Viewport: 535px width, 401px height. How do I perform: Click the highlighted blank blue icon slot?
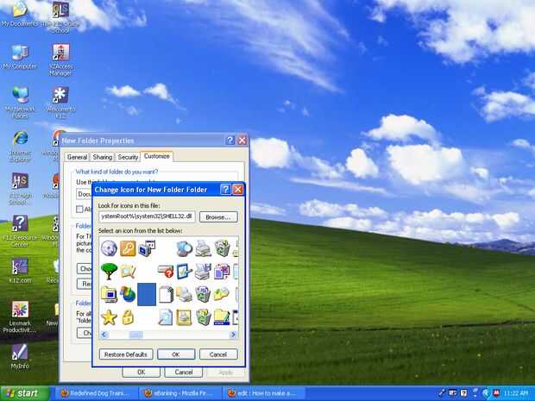click(147, 294)
